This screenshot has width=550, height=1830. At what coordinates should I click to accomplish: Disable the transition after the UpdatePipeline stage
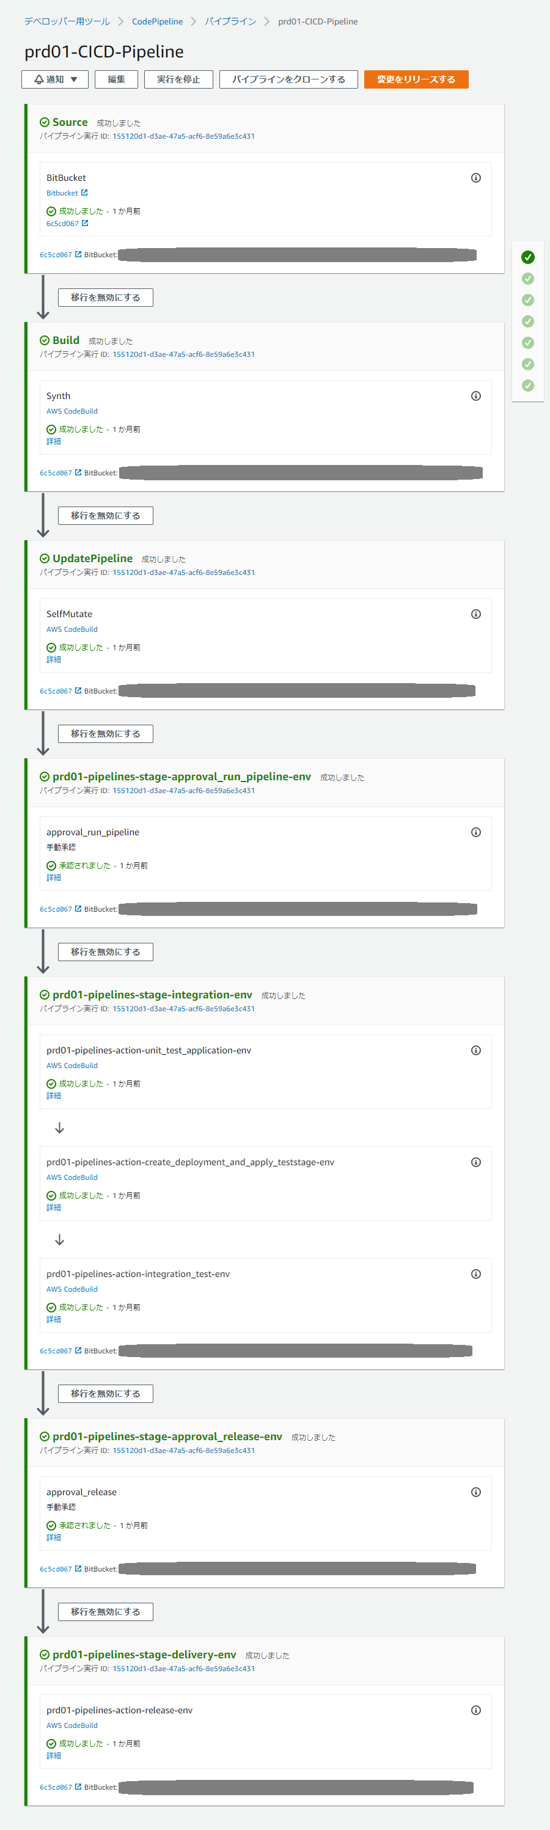coord(105,734)
